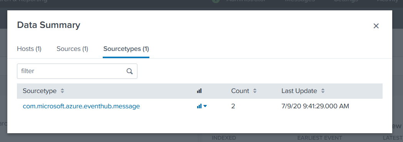Select the Sourcetypes (1) tab
Viewport: 403px width, 142px height.
click(126, 49)
